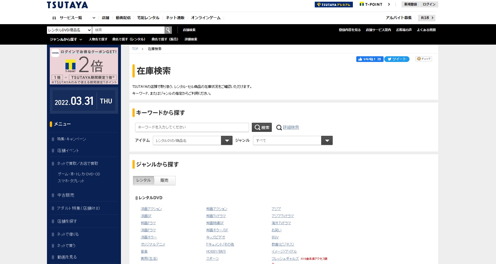
Task: Expand the サービス一覧 chevron
Action: click(94, 18)
